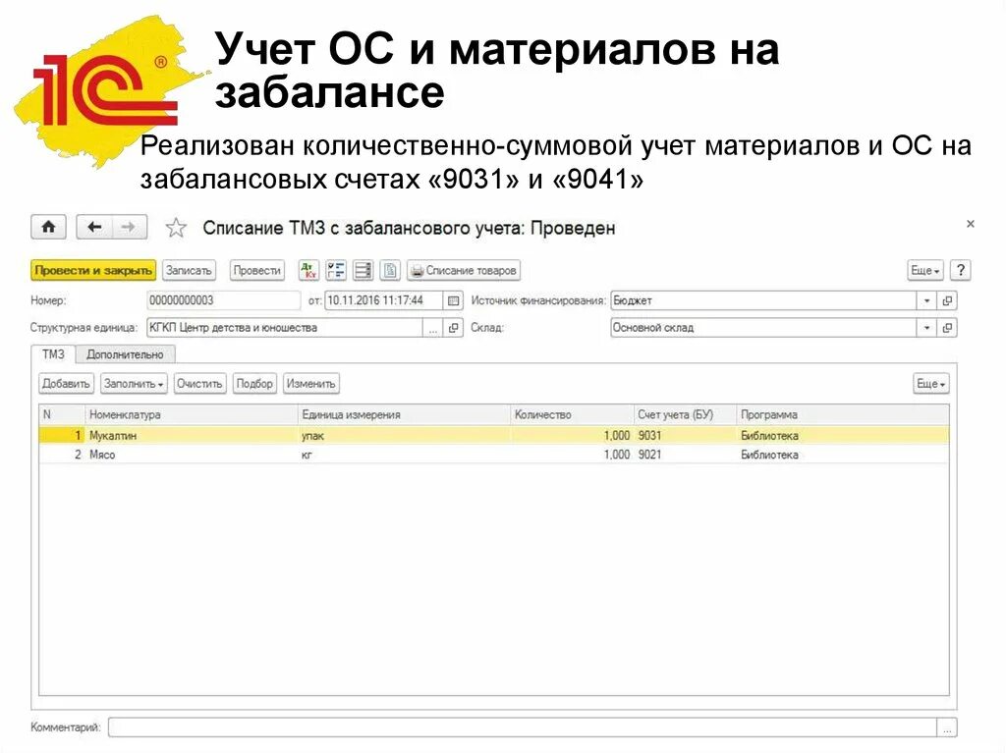
Task: Open the Склад item Основной склад
Action: (x=947, y=328)
